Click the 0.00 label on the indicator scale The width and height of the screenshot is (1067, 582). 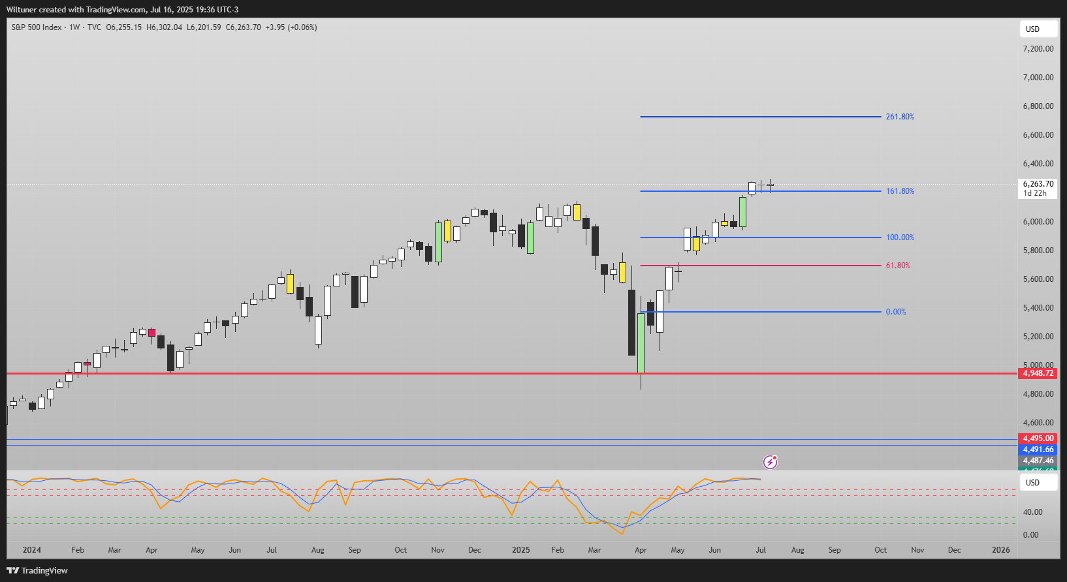tap(1030, 535)
